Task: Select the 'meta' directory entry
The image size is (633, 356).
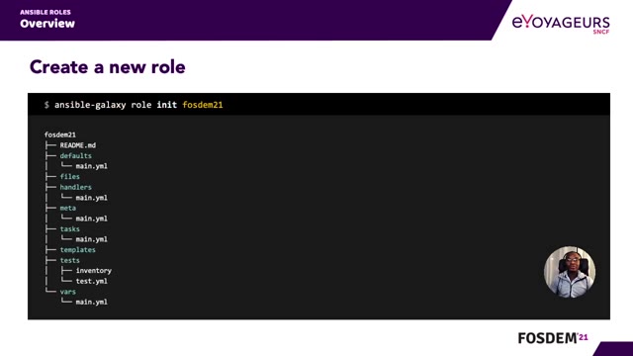Action: point(68,208)
